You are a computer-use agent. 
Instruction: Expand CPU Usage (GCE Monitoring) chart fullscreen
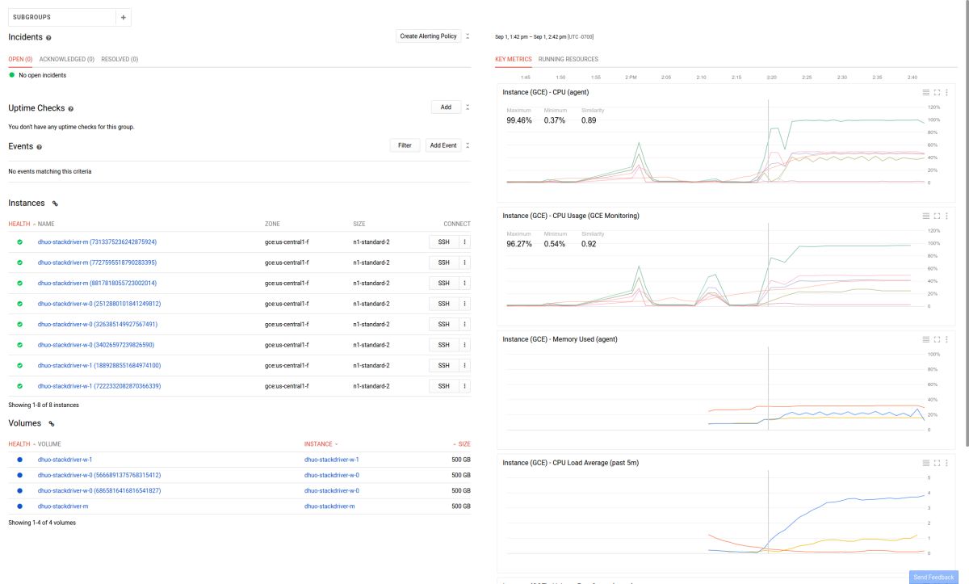(x=938, y=216)
